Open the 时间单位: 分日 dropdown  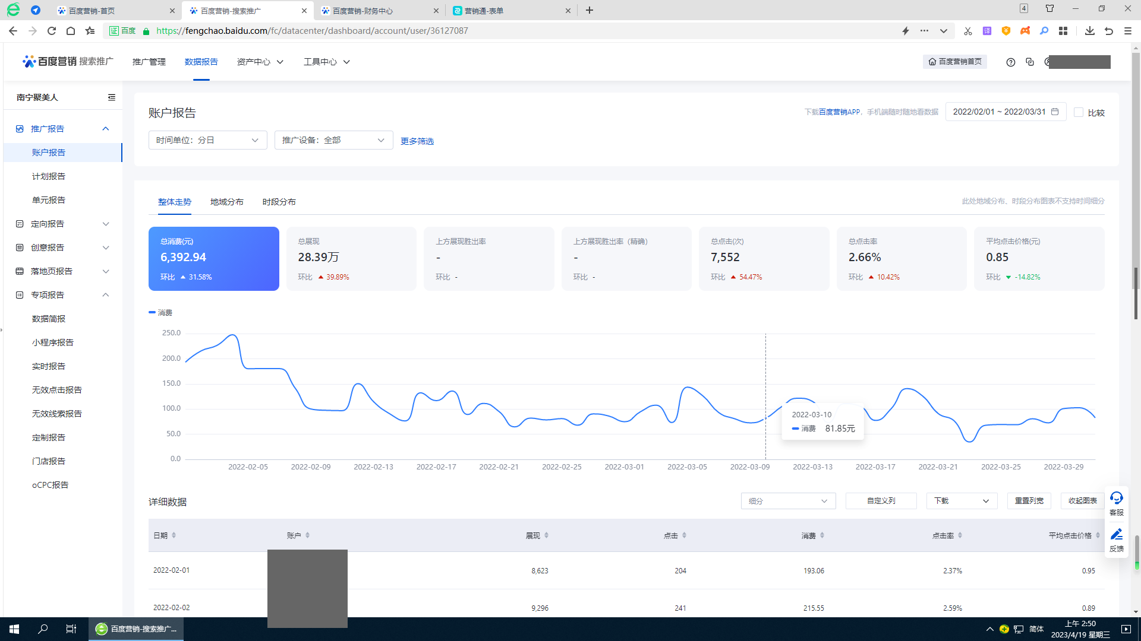(x=207, y=140)
